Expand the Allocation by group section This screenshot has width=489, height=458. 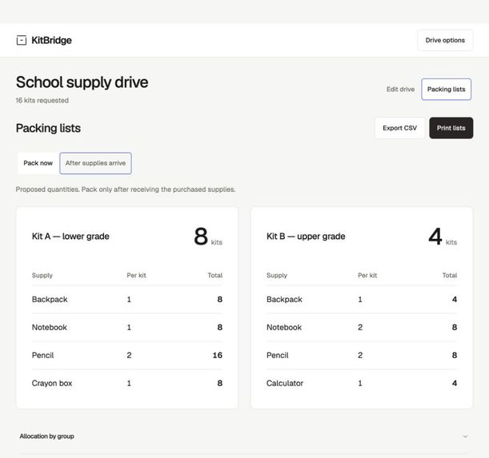244,436
